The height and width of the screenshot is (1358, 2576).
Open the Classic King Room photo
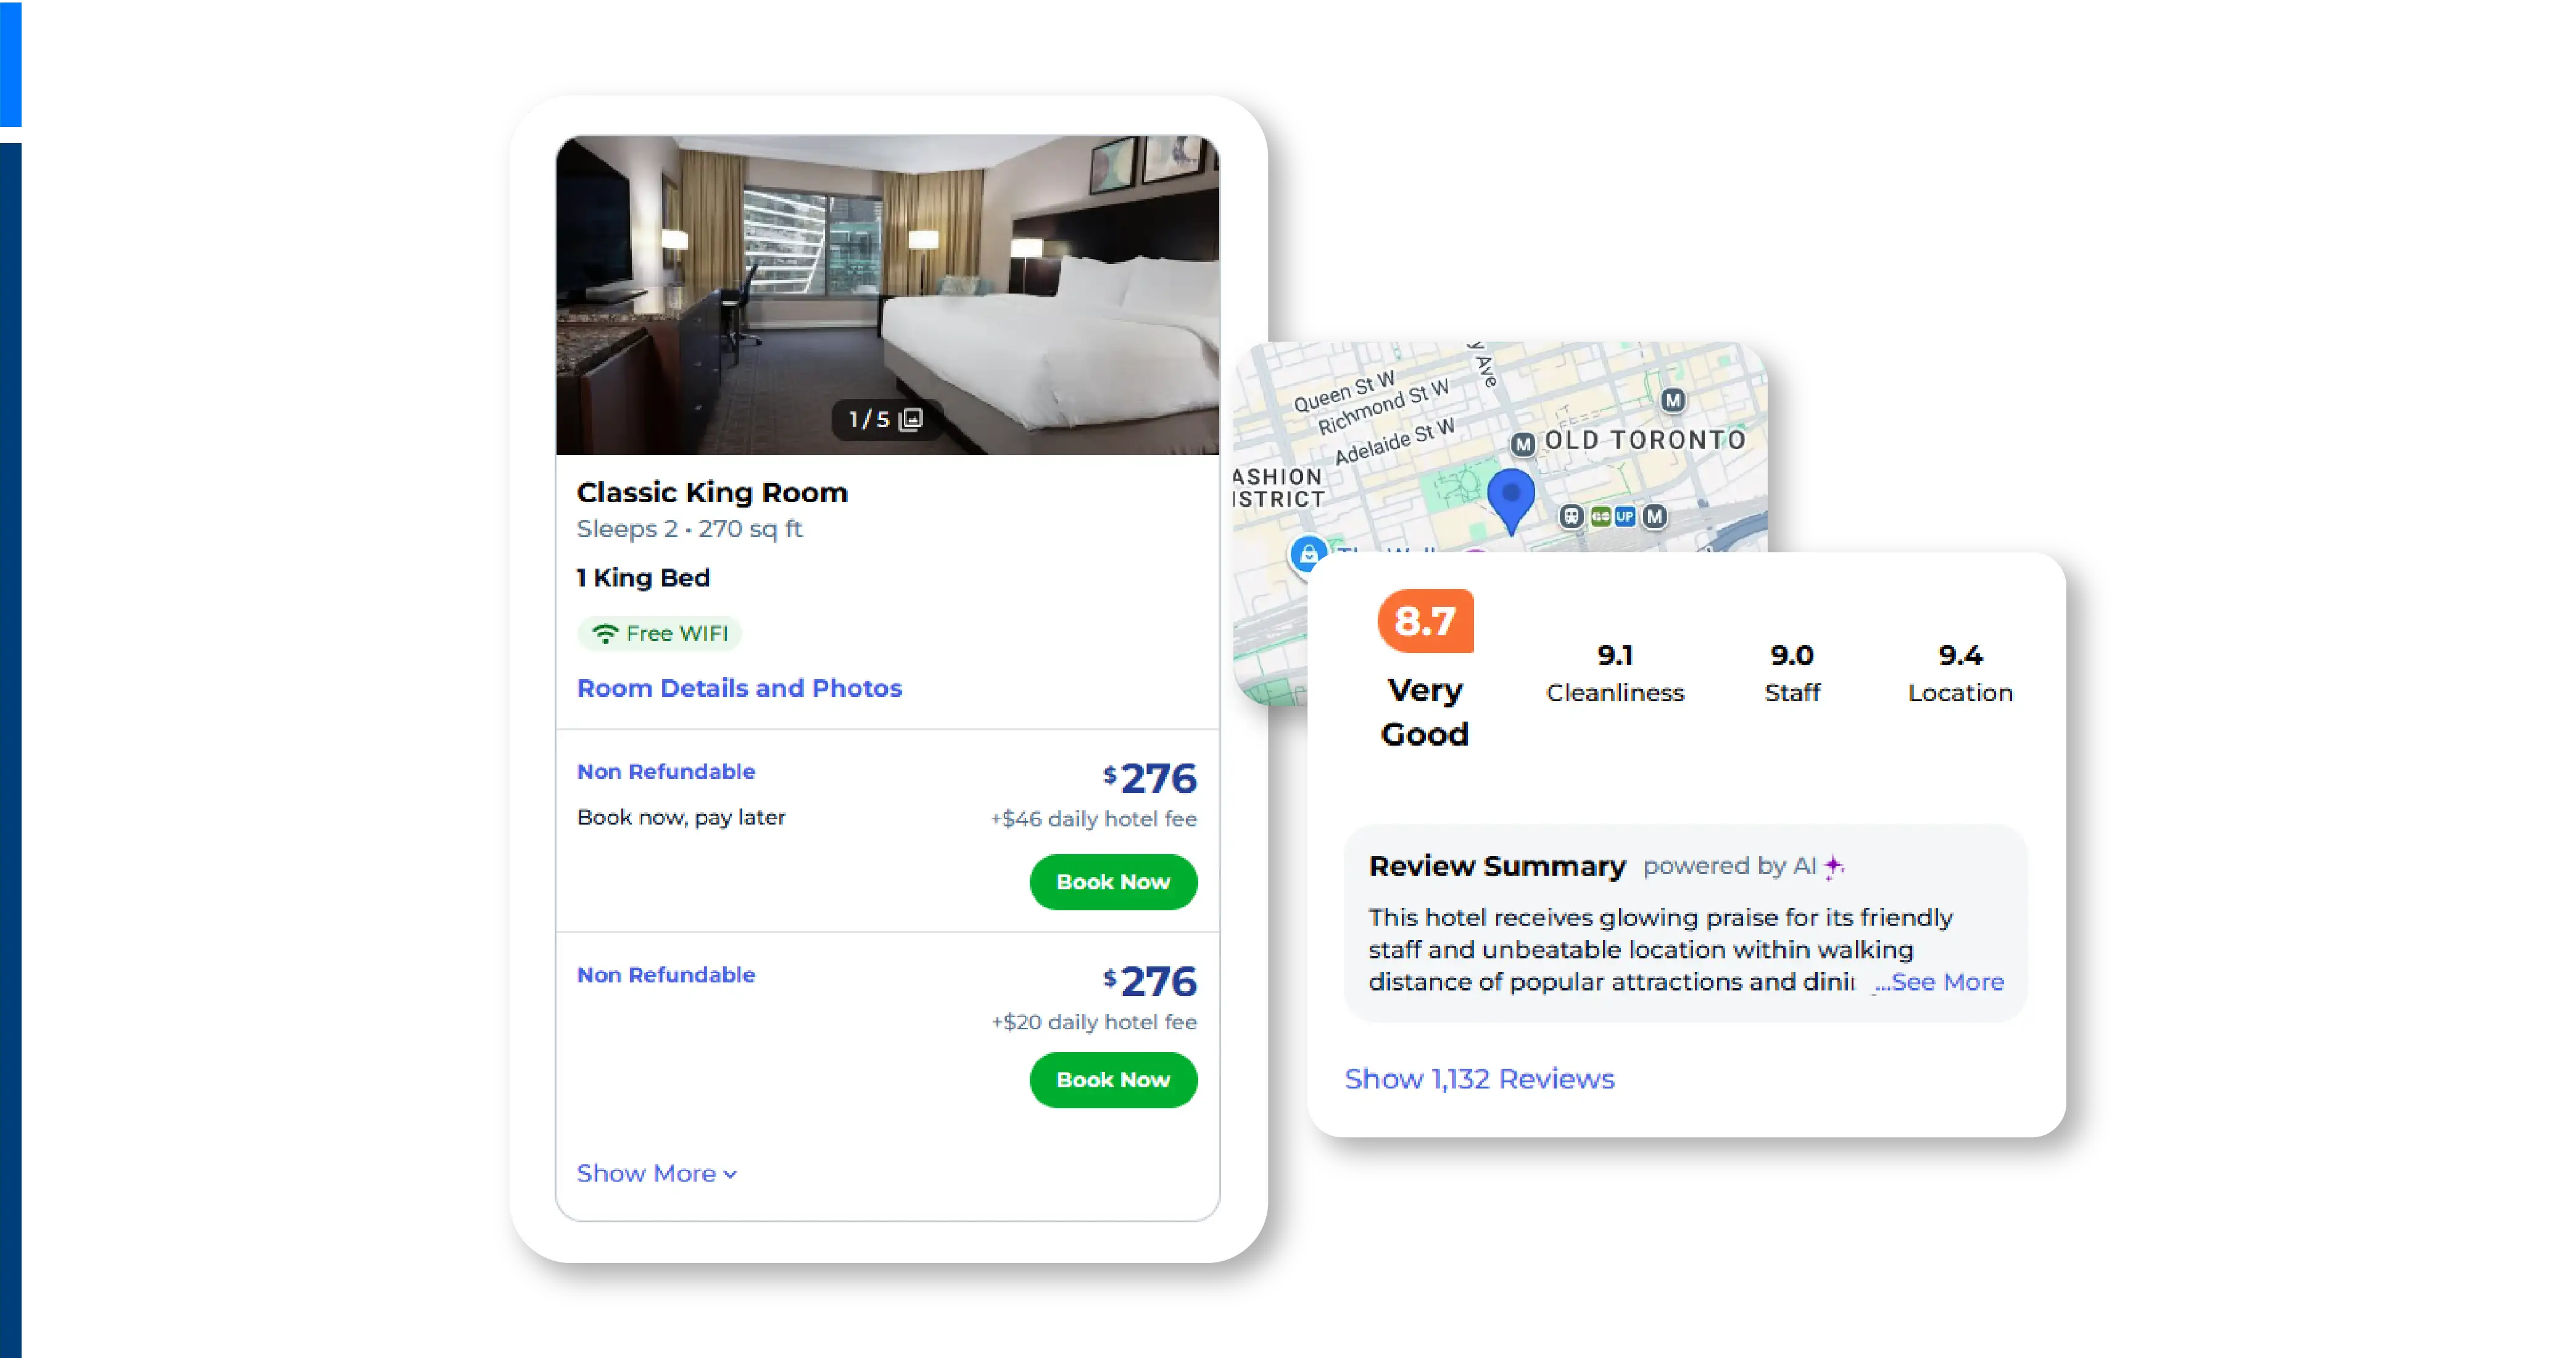tap(887, 295)
